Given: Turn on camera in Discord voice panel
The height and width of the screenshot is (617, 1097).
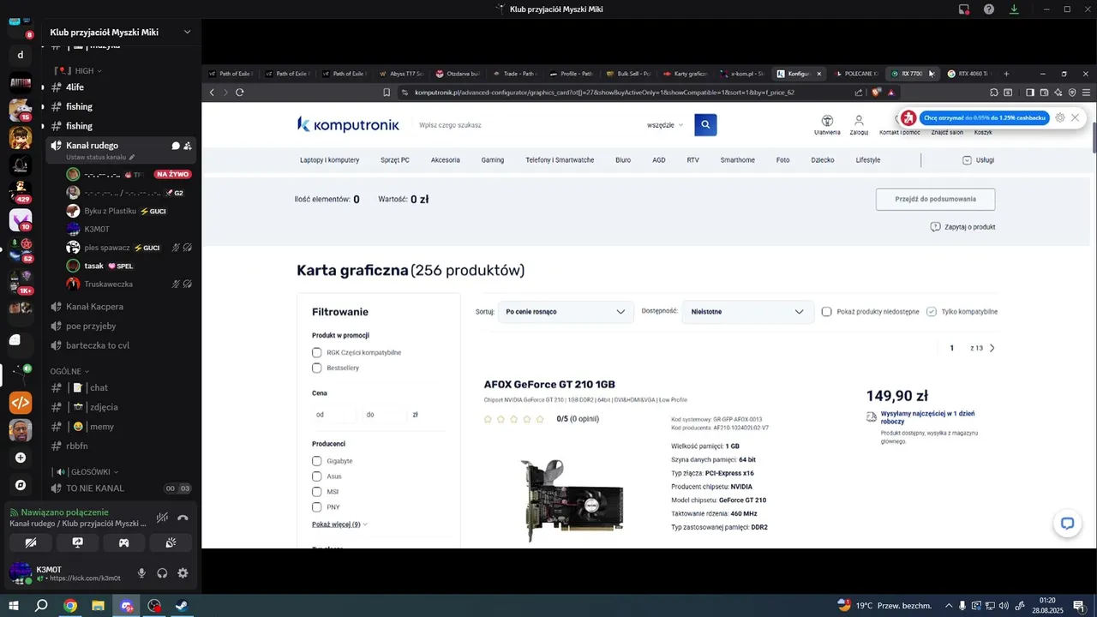Looking at the screenshot, I should coord(31,542).
